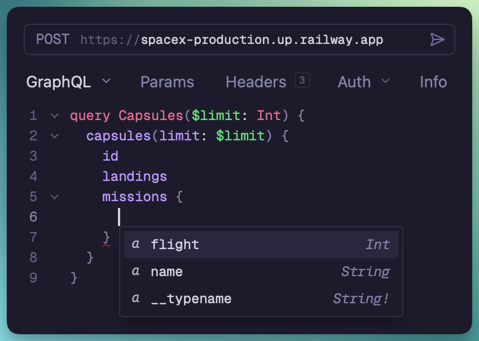
Task: Collapse the capsules block on line 2
Action: [54, 136]
